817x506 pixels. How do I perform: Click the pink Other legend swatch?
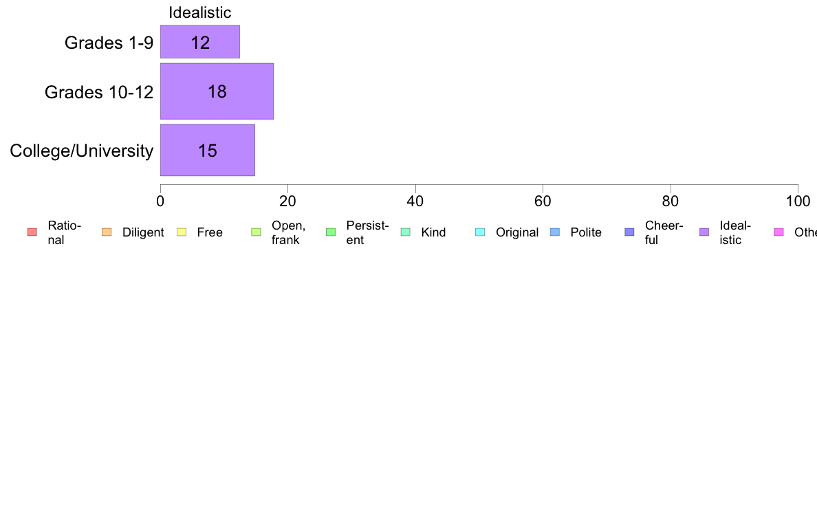pos(779,232)
